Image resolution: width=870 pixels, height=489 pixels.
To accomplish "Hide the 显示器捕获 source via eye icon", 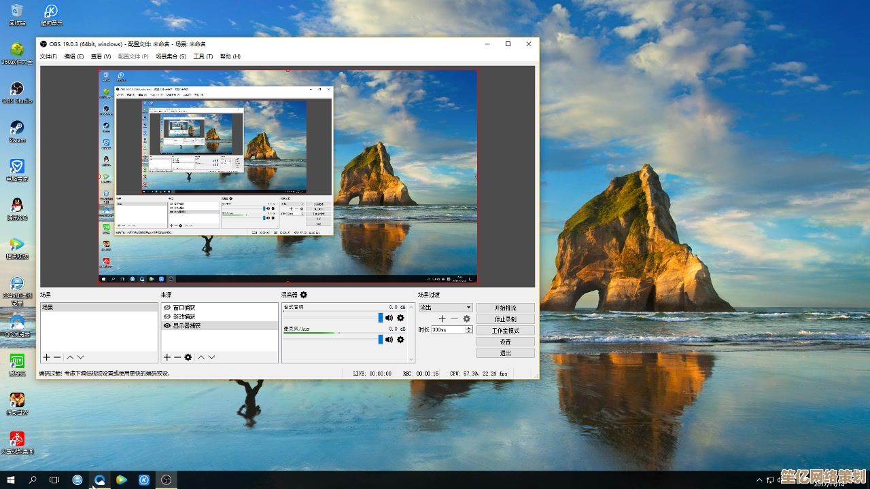I will 167,326.
